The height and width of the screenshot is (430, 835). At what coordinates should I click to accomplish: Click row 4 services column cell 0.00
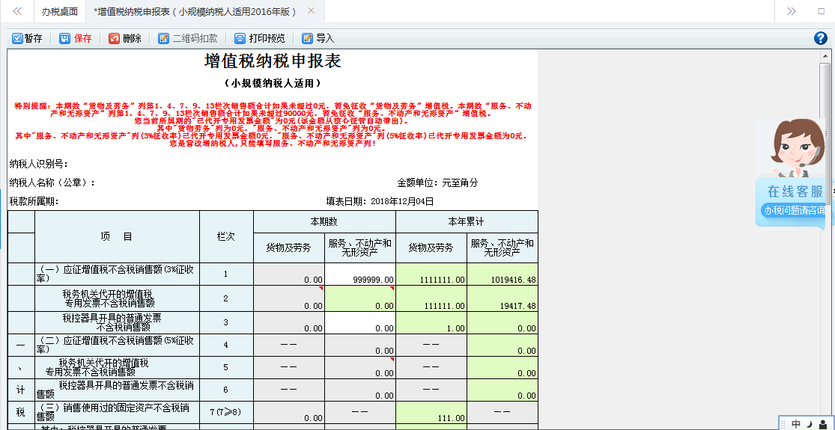point(360,345)
